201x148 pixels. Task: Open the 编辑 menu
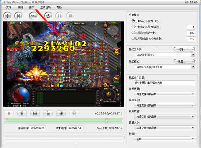point(20,7)
